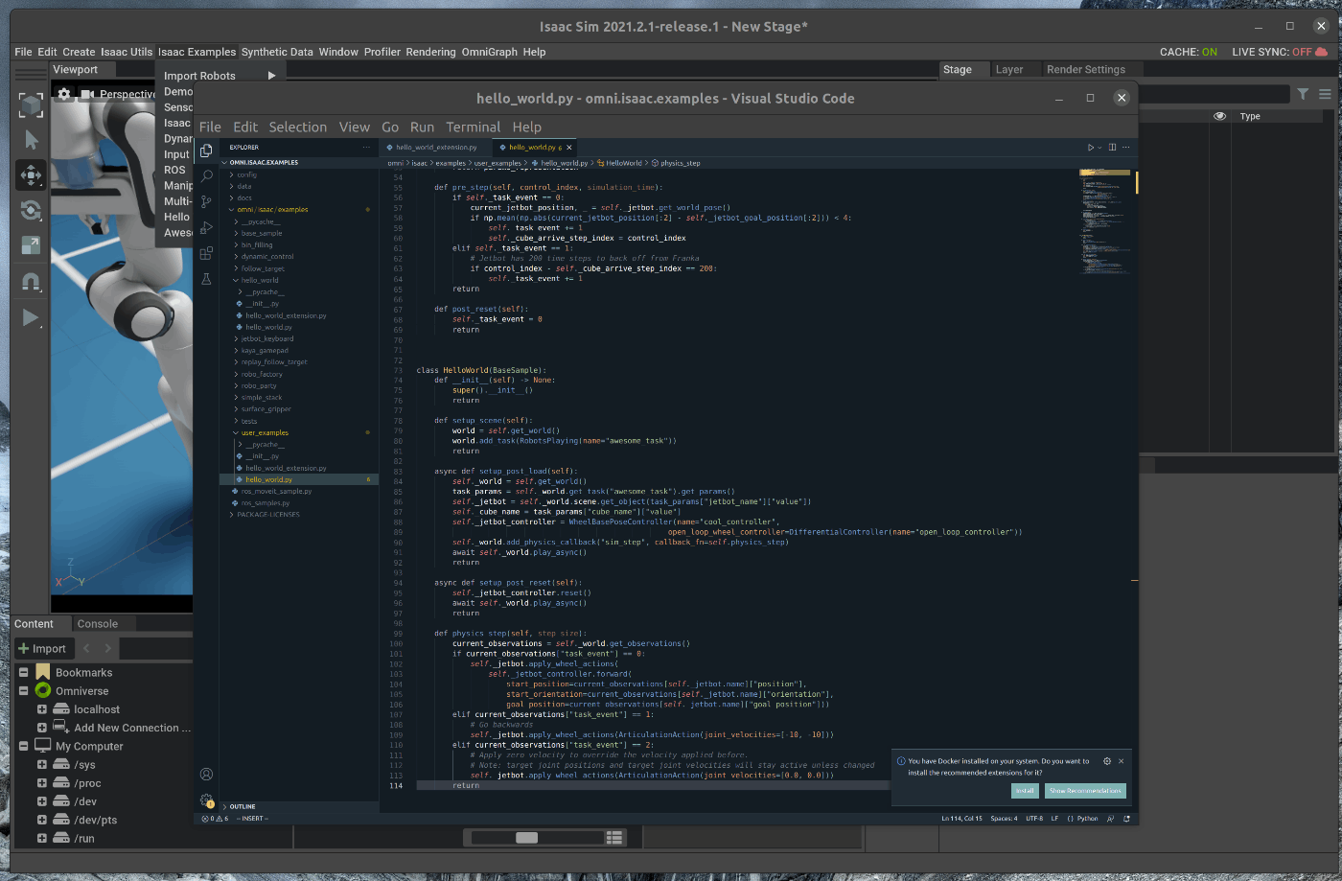Viewport: 1342px width, 881px height.
Task: Open the Synthetic Data menu in Isaac Sim
Action: 277,52
